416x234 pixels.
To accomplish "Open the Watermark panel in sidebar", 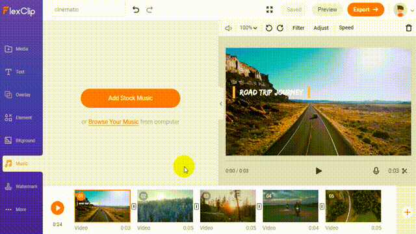I will [x=21, y=187].
